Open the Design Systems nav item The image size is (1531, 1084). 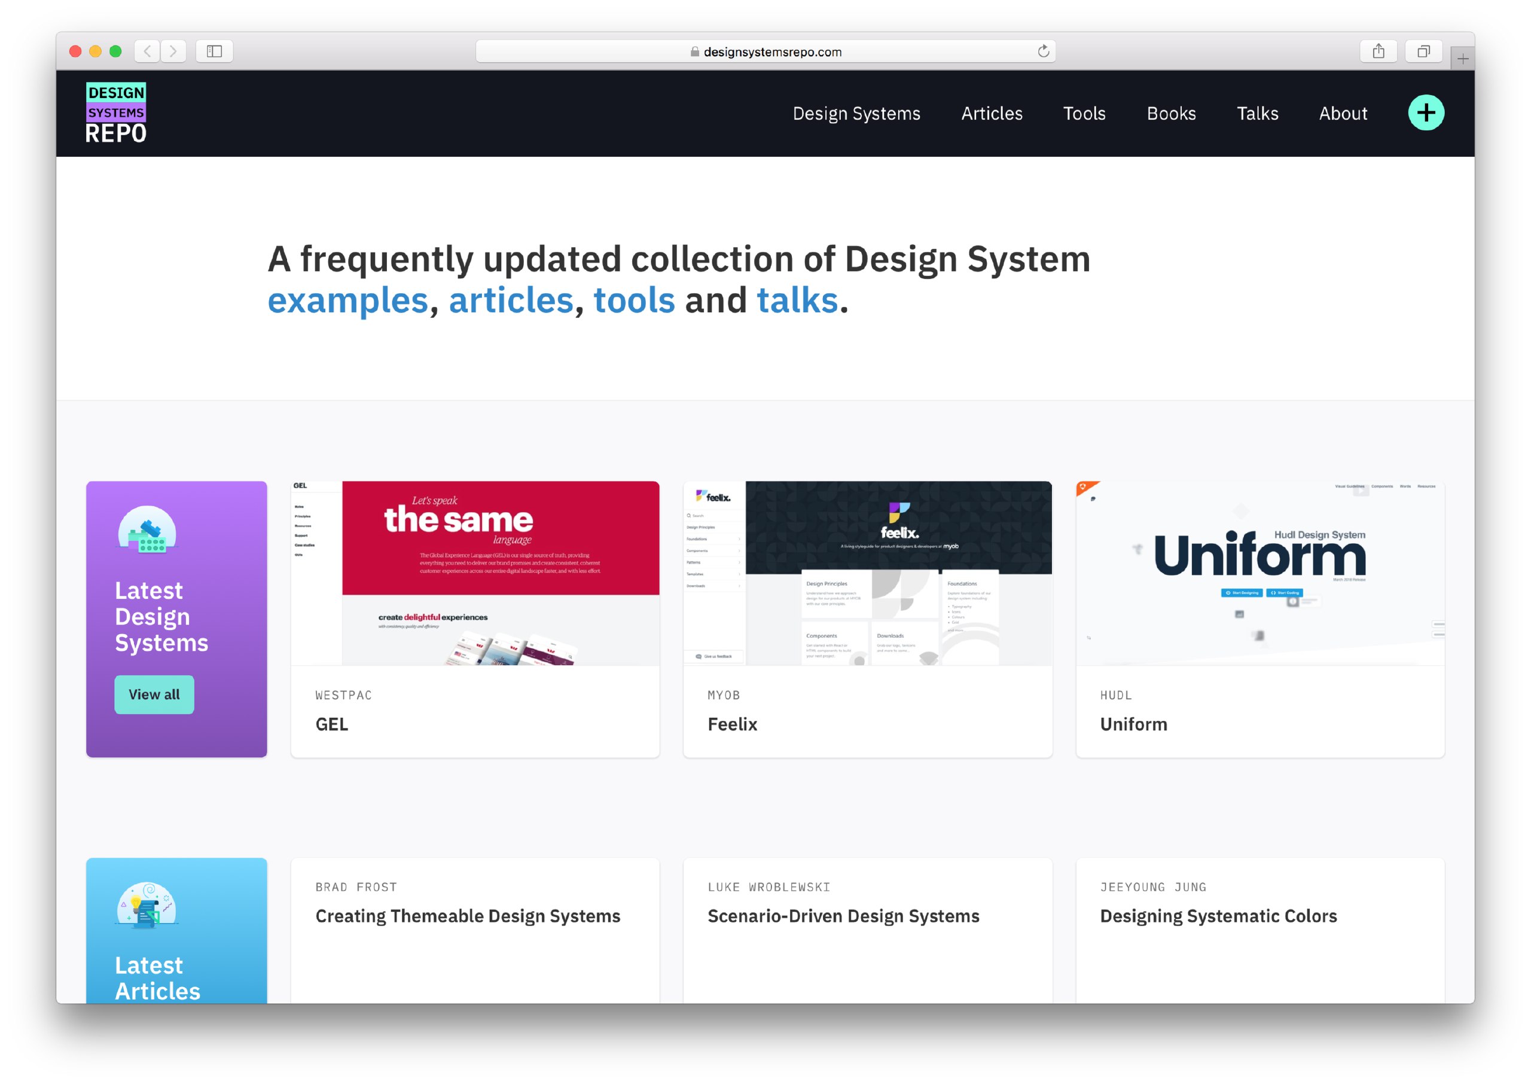click(x=856, y=114)
